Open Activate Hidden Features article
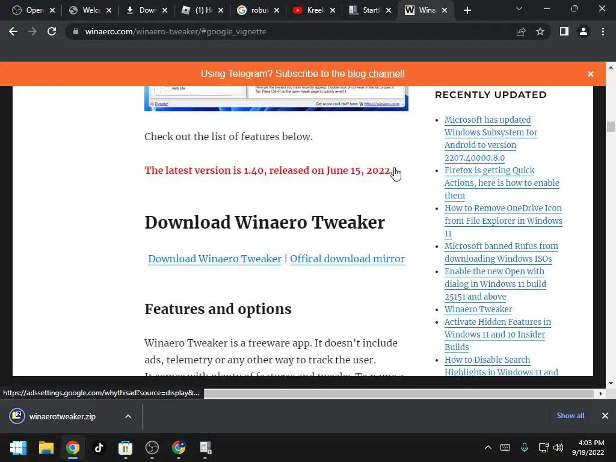Screen dimensions: 616x462 point(497,334)
